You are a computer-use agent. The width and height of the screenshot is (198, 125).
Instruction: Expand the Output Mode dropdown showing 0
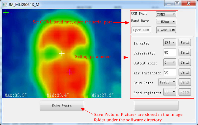tap(170, 62)
